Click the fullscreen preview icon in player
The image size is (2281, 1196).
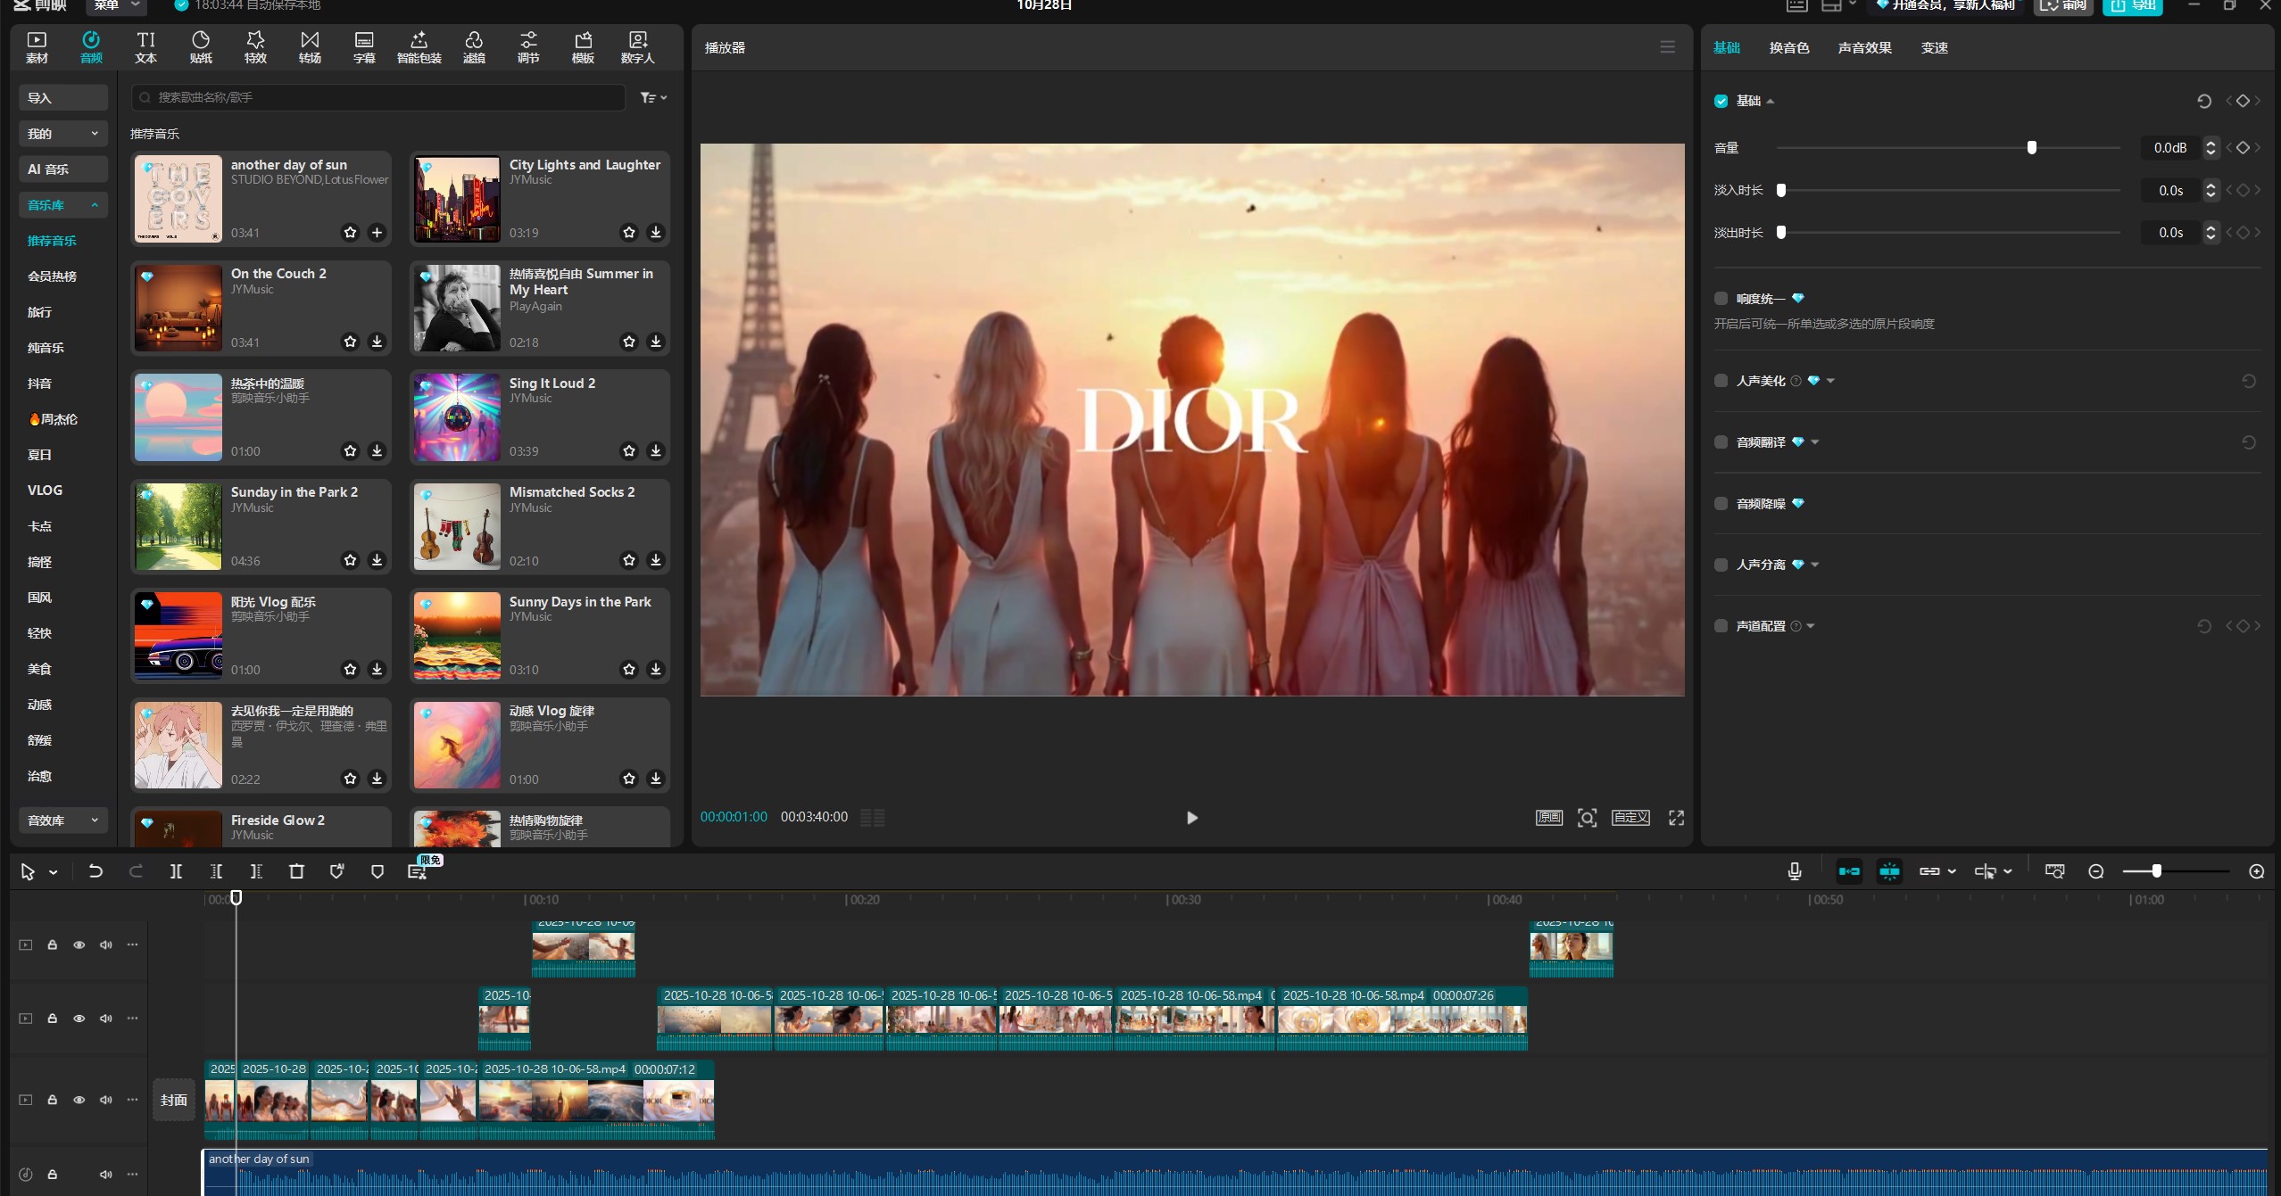(x=1676, y=818)
